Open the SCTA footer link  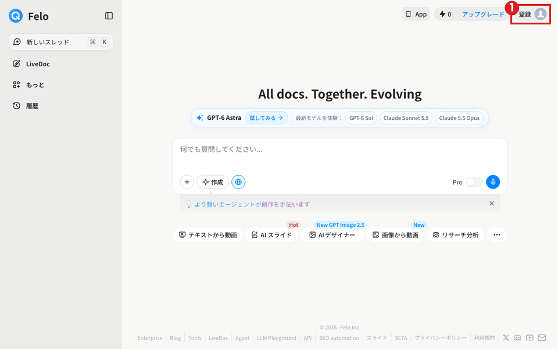(400, 337)
